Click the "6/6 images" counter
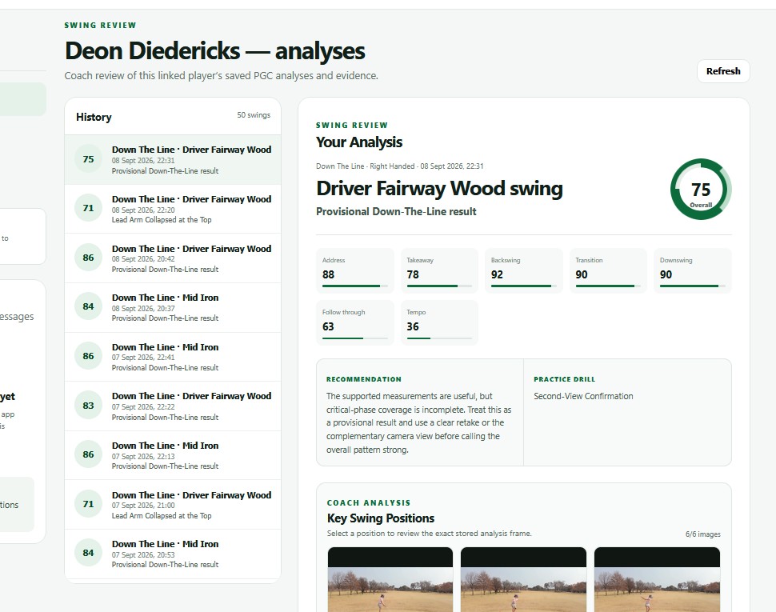The image size is (776, 612). click(702, 534)
